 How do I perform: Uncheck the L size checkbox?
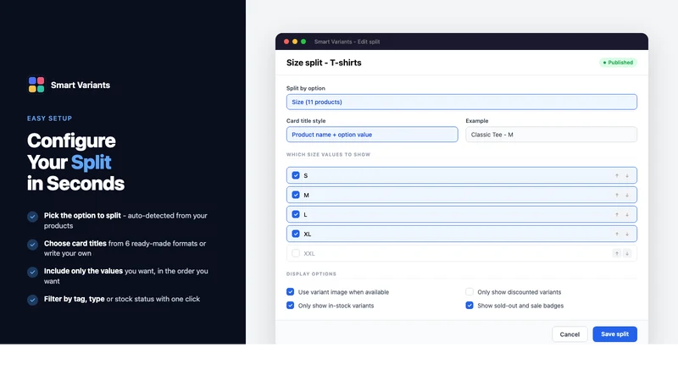pos(296,214)
